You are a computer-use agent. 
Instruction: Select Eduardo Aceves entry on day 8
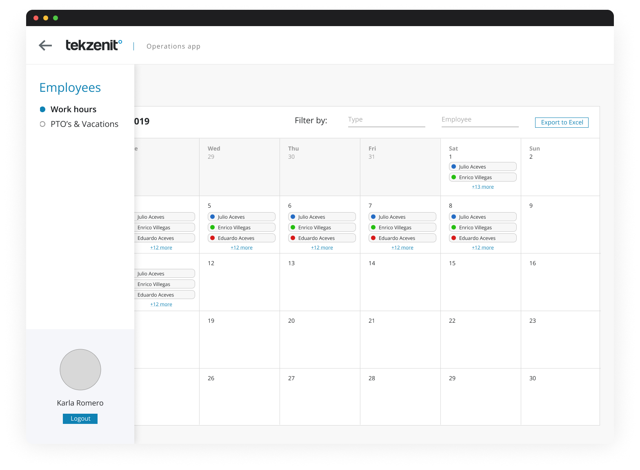(x=483, y=238)
